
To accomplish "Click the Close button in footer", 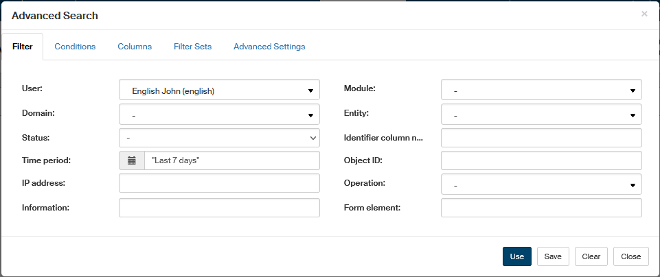I will click(x=630, y=256).
